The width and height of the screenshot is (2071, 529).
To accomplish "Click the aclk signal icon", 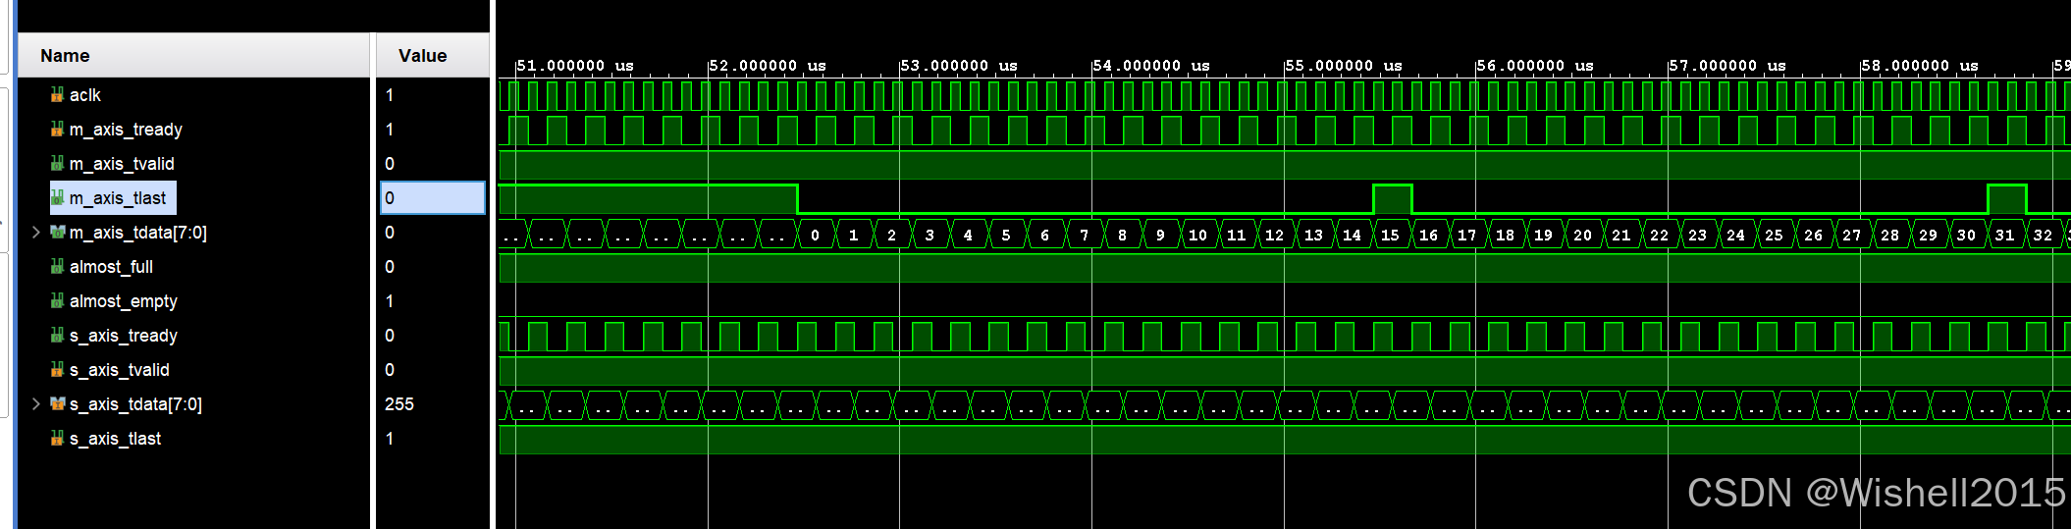I will click(57, 95).
